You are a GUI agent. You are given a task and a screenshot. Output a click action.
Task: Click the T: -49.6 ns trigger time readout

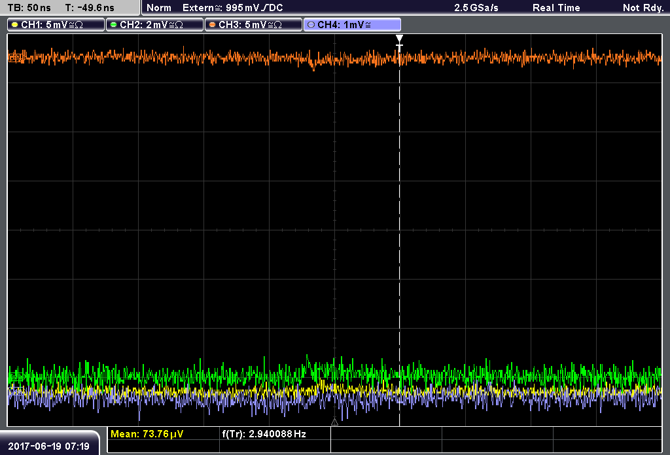click(x=90, y=8)
